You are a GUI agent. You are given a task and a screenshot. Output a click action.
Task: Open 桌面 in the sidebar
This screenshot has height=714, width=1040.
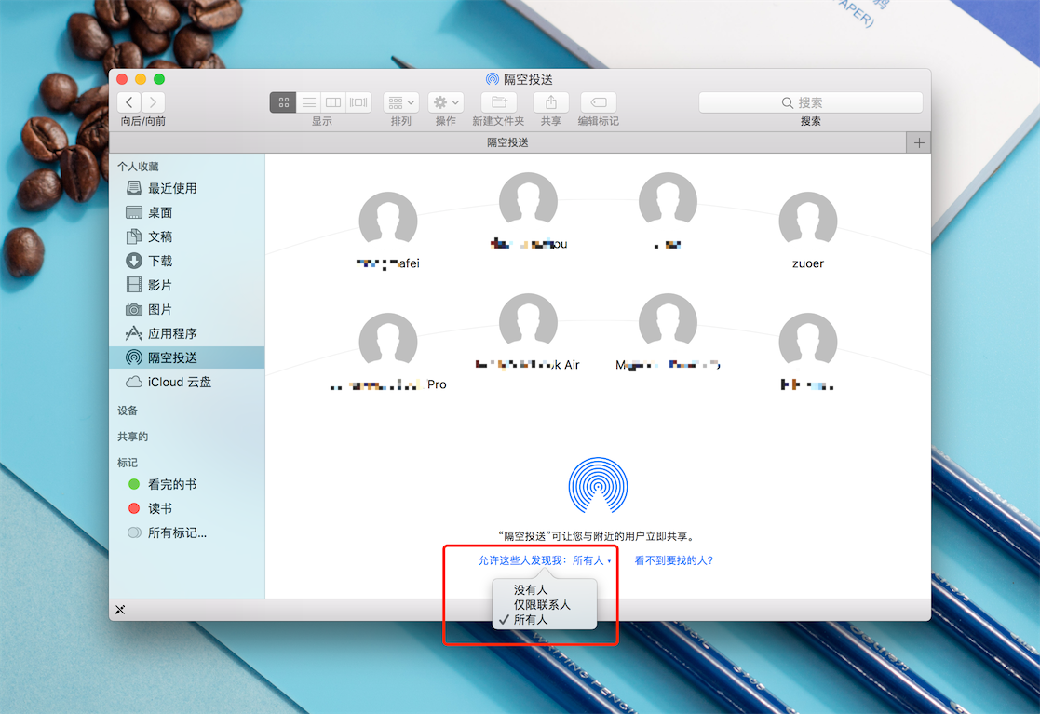pyautogui.click(x=187, y=212)
